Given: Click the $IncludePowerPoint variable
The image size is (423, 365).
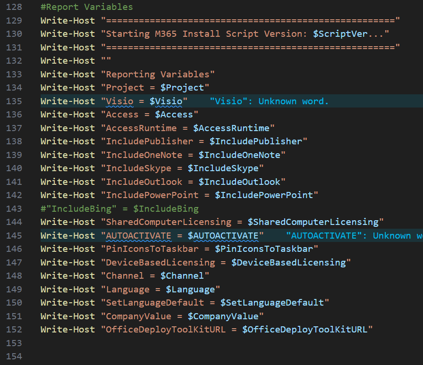Looking at the screenshot, I should [x=264, y=195].
